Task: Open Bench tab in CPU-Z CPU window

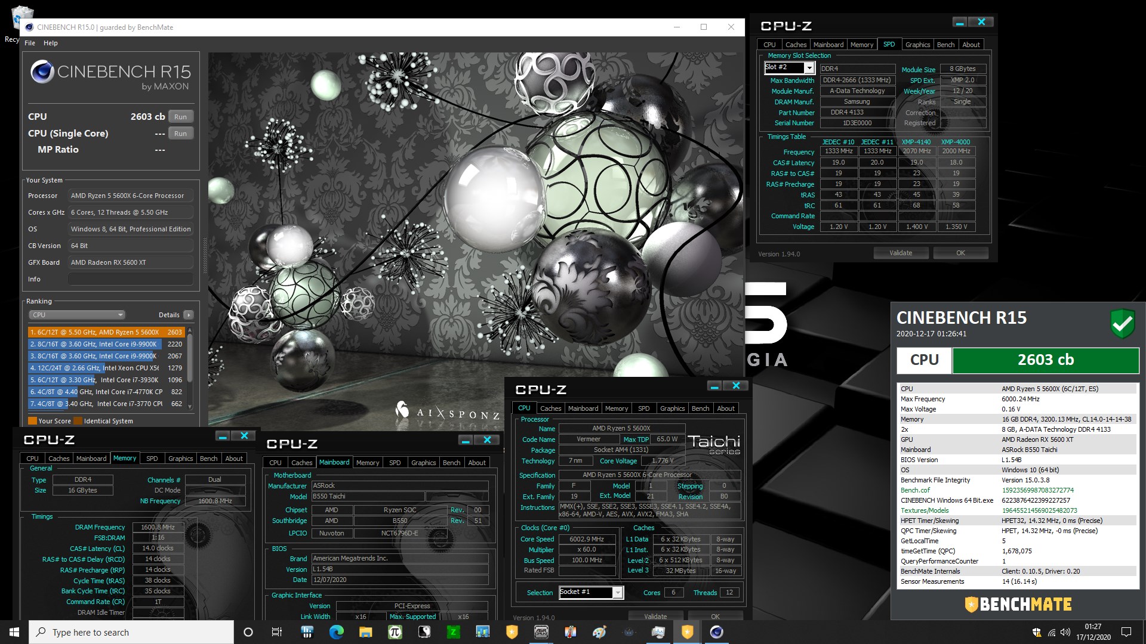Action: point(700,408)
